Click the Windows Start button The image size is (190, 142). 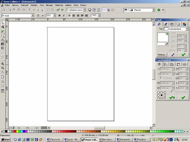[x=6, y=139]
